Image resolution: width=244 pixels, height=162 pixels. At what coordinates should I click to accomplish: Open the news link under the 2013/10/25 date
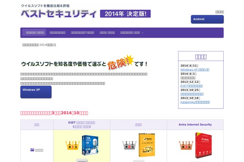coord(192,94)
